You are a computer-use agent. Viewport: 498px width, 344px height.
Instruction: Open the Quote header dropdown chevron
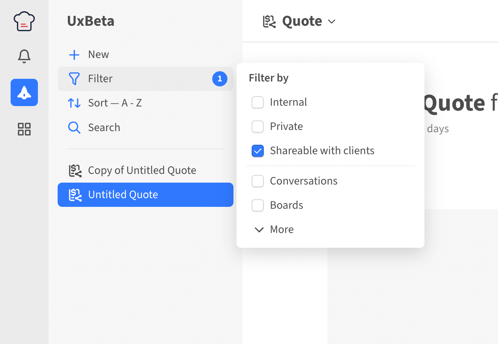[x=332, y=22]
